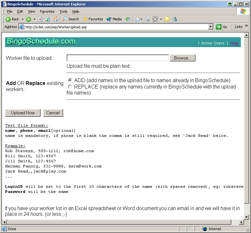Image resolution: width=251 pixels, height=233 pixels.
Task: Click the 'Jack Read,,jack@play.com' example line
Action: pos(36,171)
